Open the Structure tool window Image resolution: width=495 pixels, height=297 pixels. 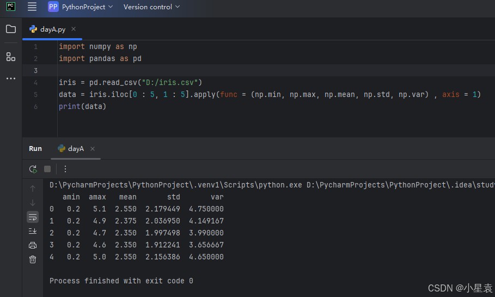coord(11,57)
